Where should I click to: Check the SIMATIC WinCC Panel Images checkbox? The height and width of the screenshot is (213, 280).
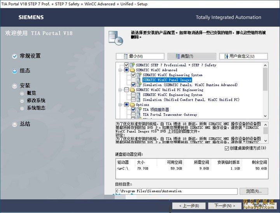coord(133,80)
